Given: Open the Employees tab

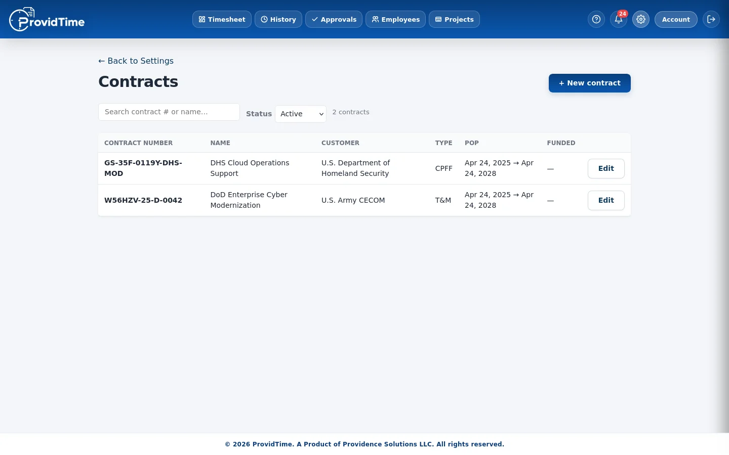Looking at the screenshot, I should pyautogui.click(x=395, y=19).
